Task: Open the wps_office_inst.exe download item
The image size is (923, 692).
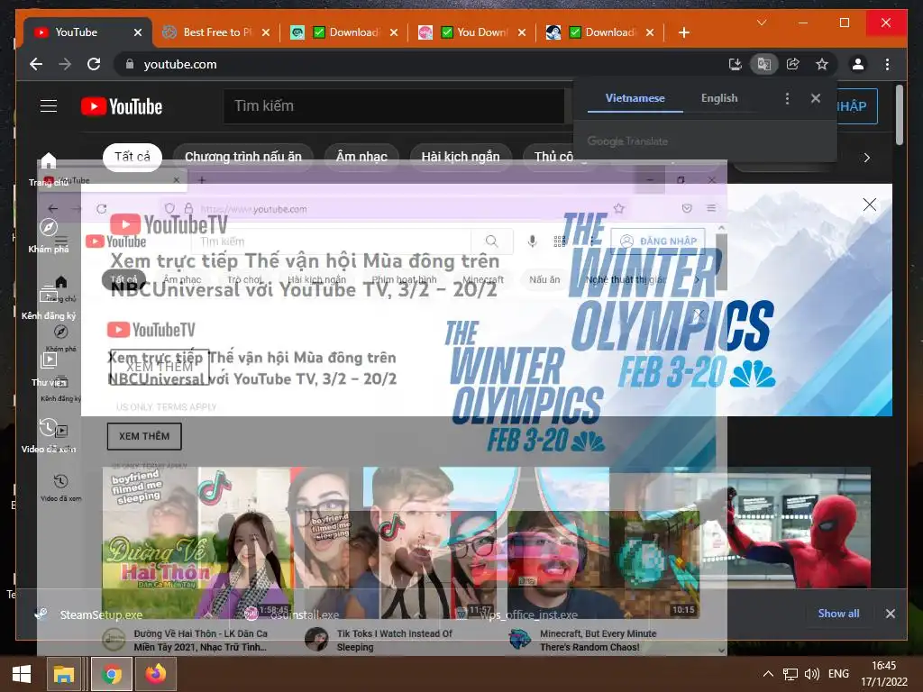Action: coord(528,615)
